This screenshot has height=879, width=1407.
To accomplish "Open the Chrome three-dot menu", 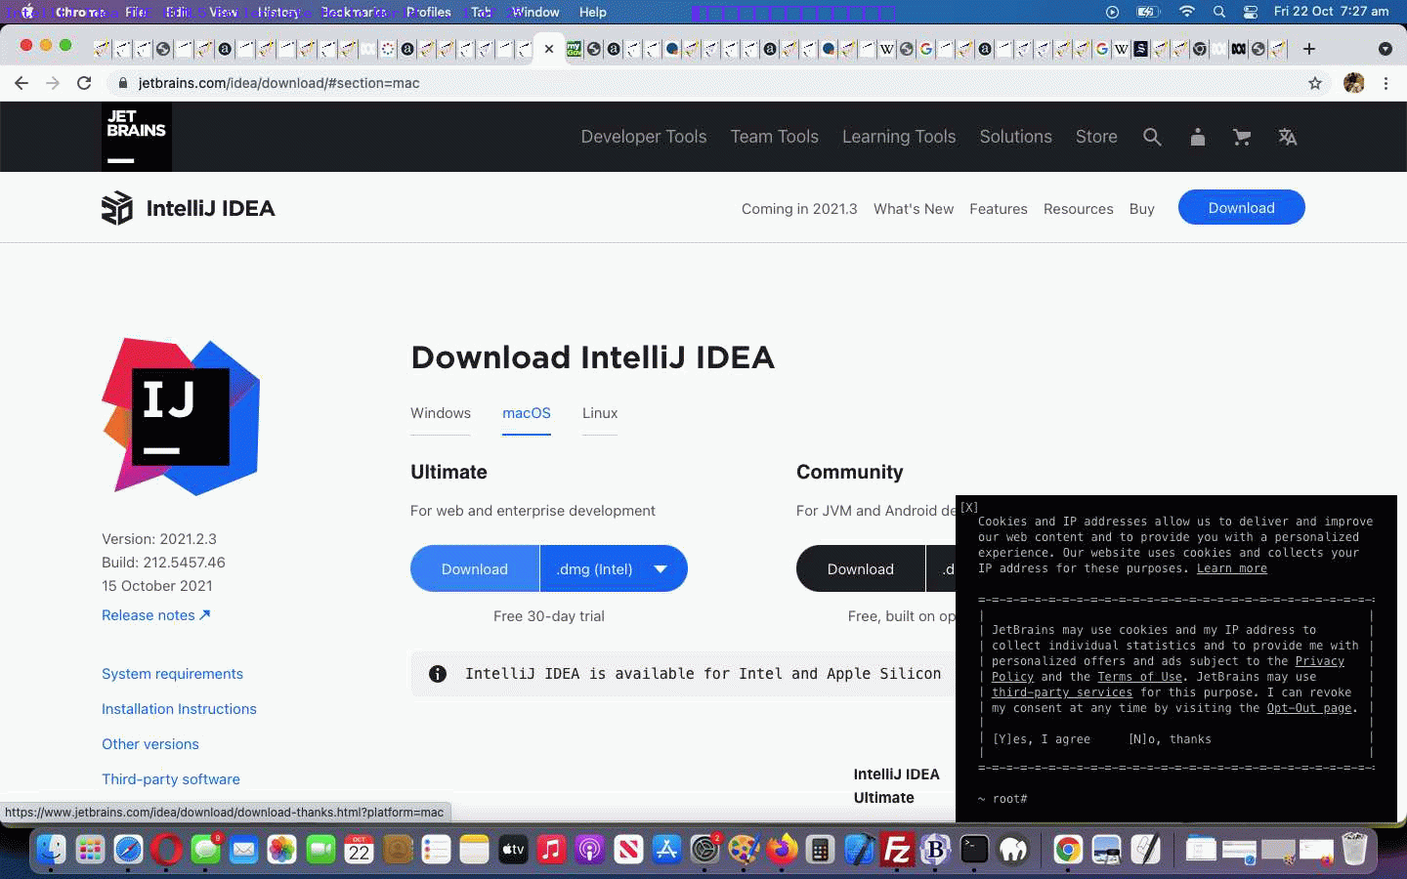I will pyautogui.click(x=1386, y=83).
